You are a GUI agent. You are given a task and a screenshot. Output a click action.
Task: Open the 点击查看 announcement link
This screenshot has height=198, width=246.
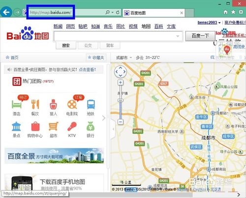(87, 70)
